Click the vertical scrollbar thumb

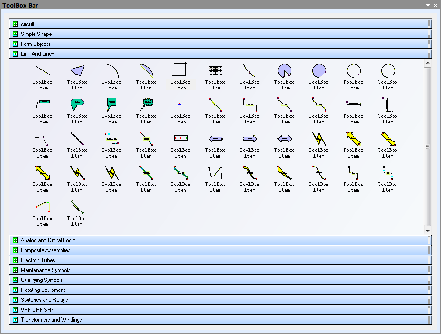tap(428, 146)
